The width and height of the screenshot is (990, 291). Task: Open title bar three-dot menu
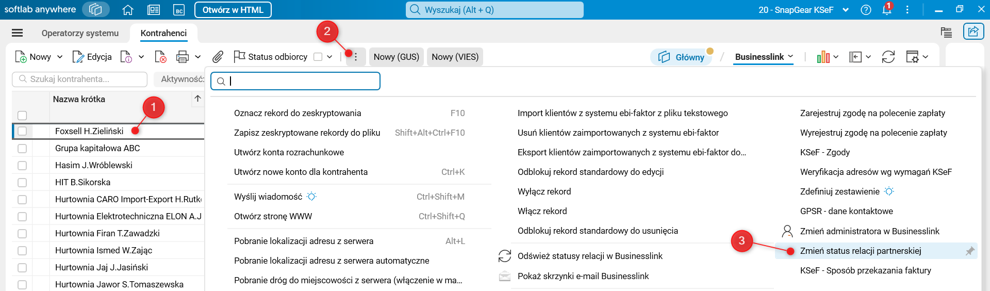click(907, 10)
